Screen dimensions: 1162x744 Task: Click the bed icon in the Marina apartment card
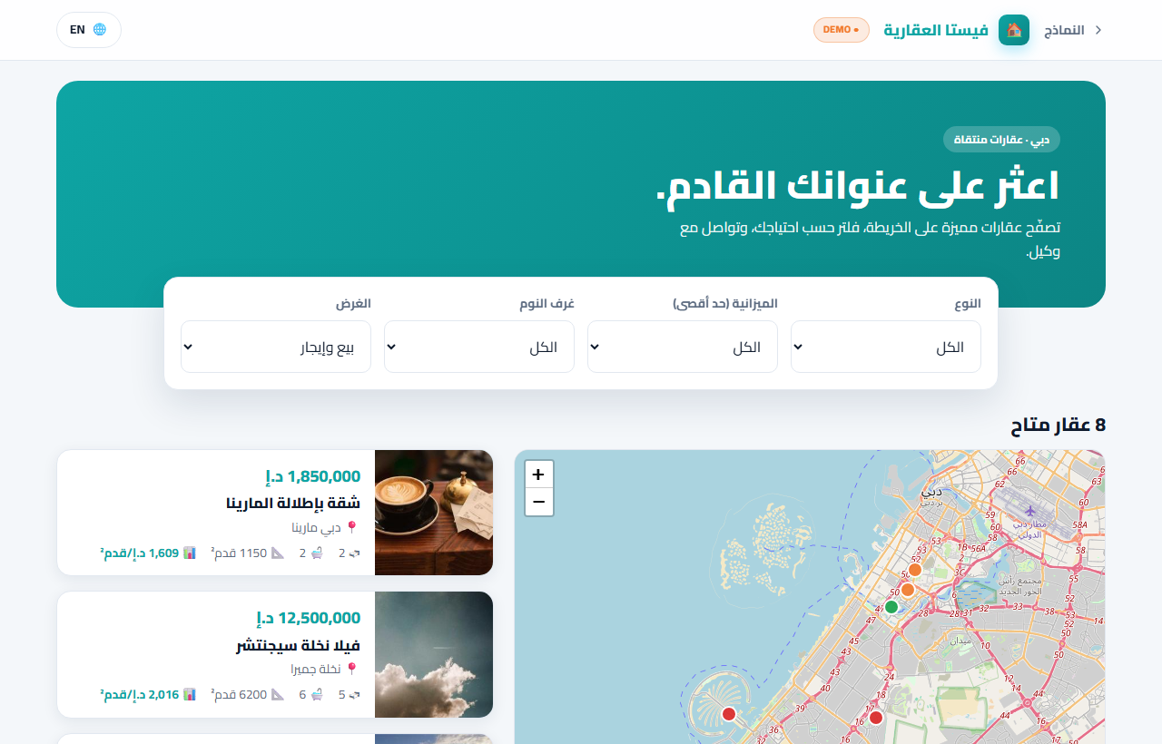(354, 553)
